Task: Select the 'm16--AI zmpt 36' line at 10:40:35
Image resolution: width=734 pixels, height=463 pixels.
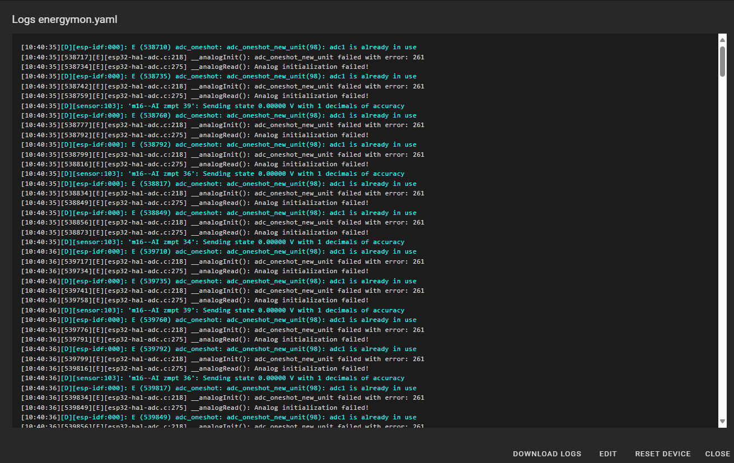Action: coord(213,174)
